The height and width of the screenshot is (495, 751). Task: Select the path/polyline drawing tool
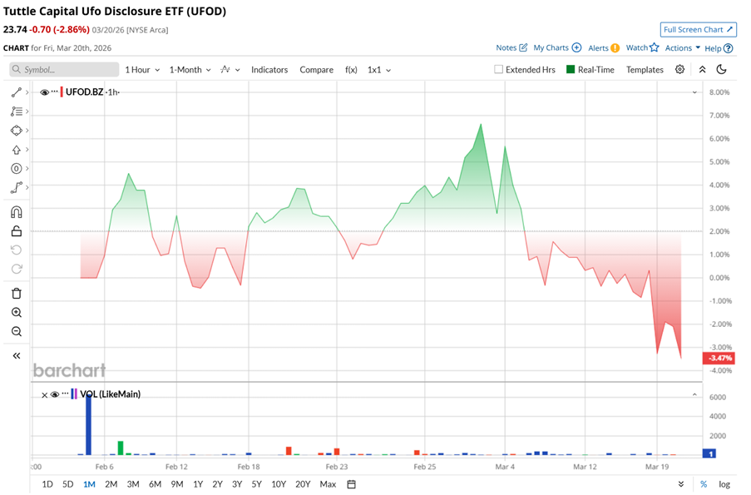[17, 187]
